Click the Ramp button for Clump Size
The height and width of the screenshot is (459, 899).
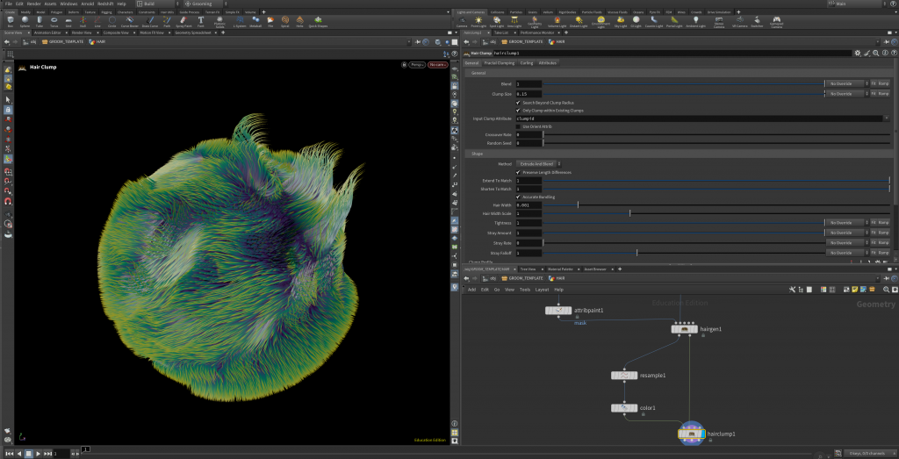(883, 93)
